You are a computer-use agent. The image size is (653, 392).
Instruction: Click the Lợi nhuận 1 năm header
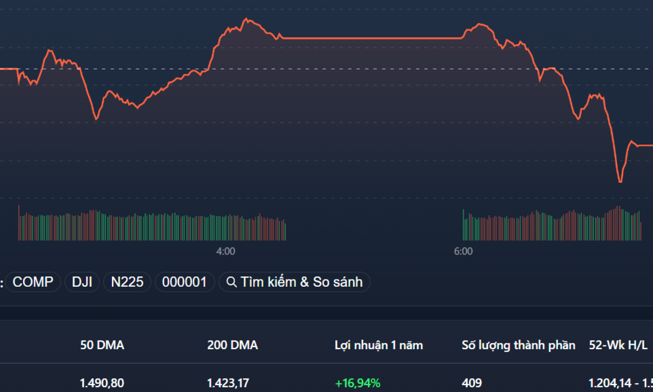point(379,345)
